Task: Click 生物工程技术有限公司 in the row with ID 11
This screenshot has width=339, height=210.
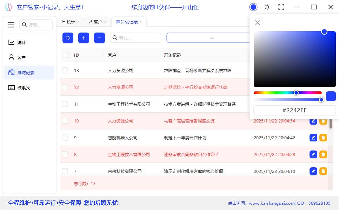Action: pos(129,104)
